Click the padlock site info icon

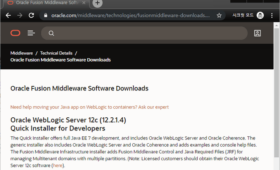point(45,15)
